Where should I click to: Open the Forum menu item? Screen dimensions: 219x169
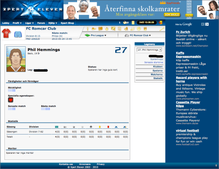(41, 23)
